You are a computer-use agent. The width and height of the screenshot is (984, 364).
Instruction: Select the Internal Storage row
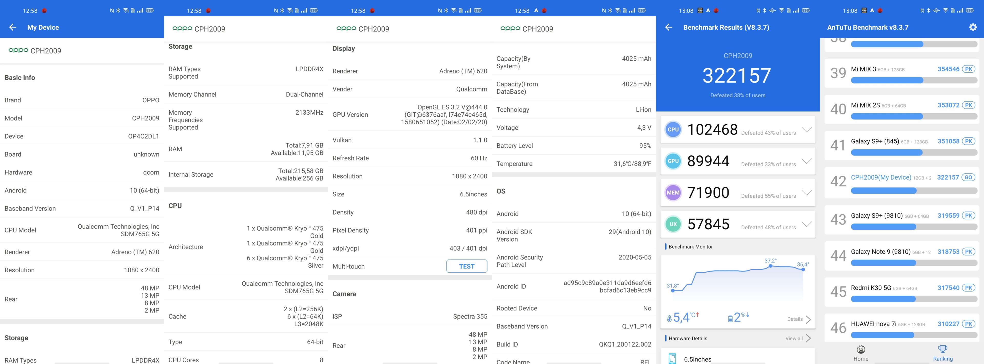tap(246, 174)
